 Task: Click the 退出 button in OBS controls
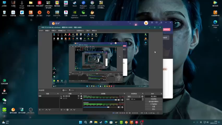(154, 109)
